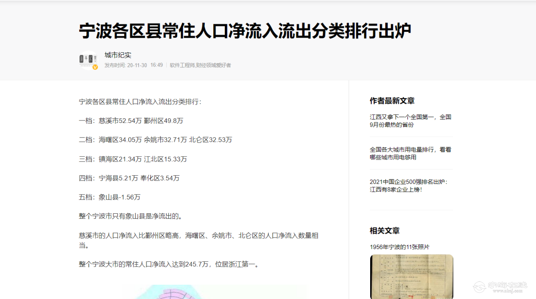Click the 1956年宁波 old document thumbnail
The height and width of the screenshot is (299, 536).
click(x=412, y=276)
